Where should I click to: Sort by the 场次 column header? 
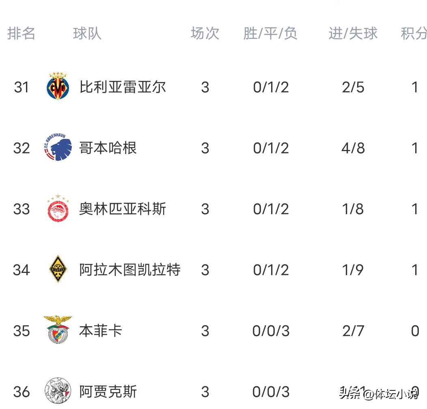(x=205, y=33)
